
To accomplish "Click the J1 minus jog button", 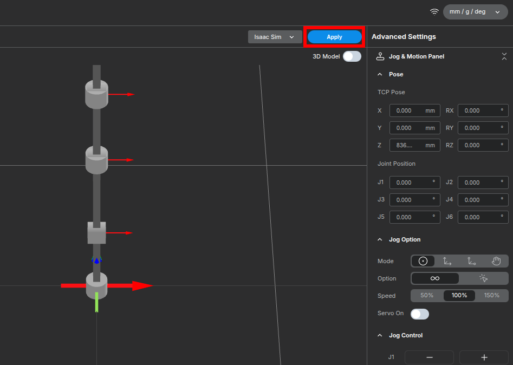I will point(429,357).
